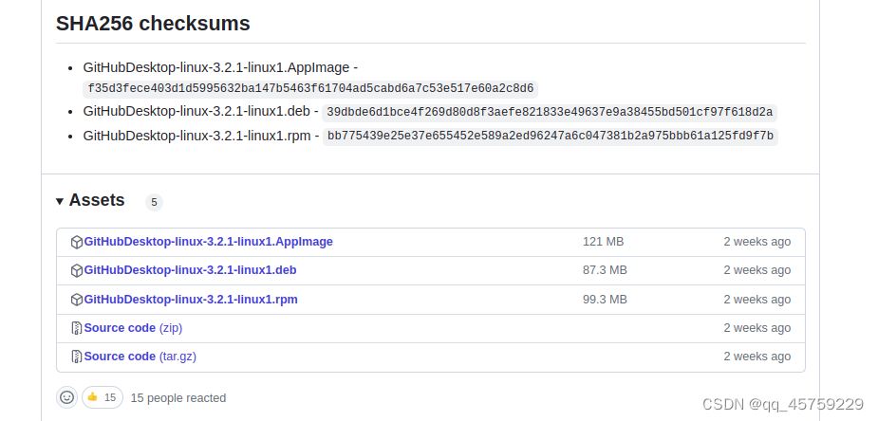The height and width of the screenshot is (421, 878).
Task: Click the .rpm filename in checksums list
Action: [x=197, y=136]
